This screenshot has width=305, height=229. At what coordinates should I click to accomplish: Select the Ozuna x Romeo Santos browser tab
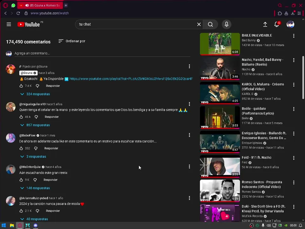pos(40,5)
